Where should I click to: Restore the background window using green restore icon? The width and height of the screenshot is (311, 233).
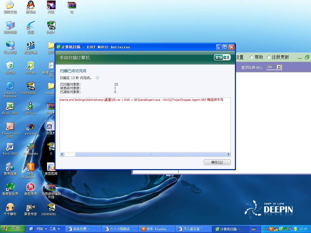[307, 57]
